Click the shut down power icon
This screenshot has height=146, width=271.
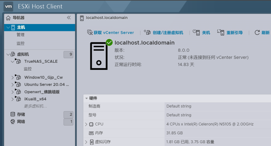point(196,32)
